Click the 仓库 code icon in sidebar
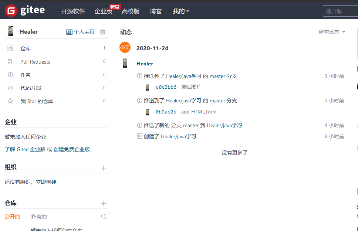The height and width of the screenshot is (231, 358). click(10, 48)
